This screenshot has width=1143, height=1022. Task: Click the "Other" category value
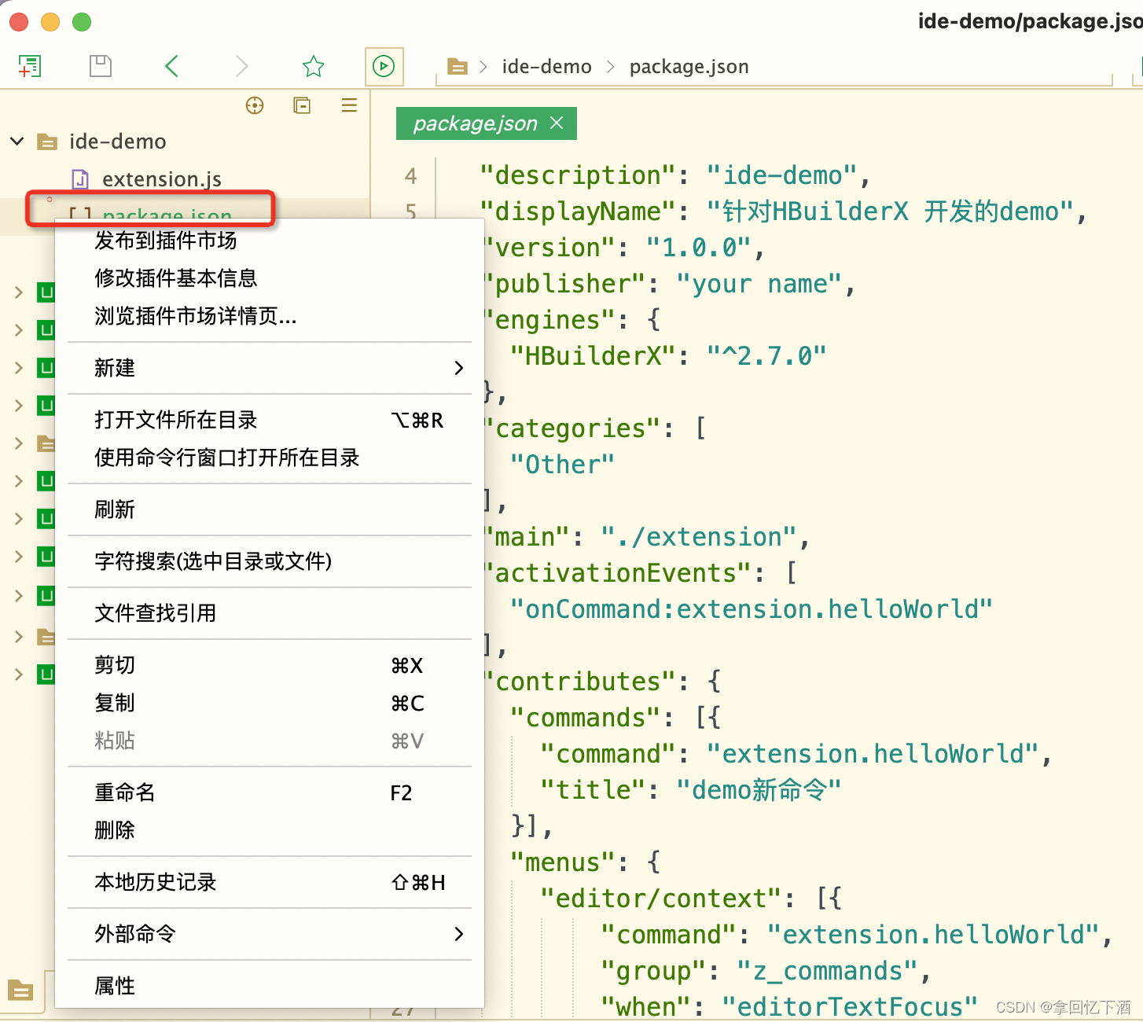click(562, 465)
